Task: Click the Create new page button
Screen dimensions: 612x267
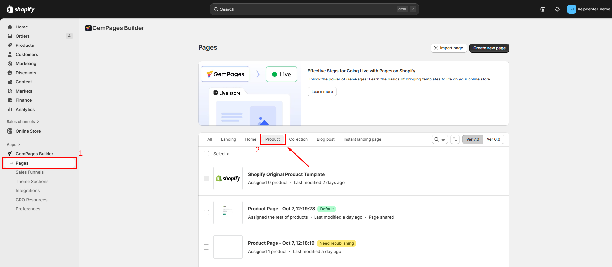Action: [x=489, y=48]
